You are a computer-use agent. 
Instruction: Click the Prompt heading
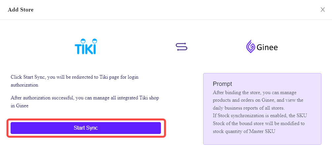(x=222, y=84)
